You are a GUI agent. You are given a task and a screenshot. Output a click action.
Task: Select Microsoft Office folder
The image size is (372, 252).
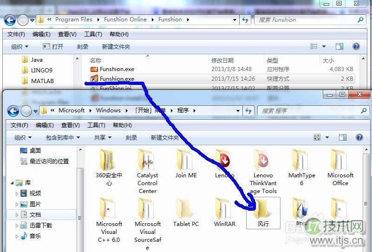point(340,168)
